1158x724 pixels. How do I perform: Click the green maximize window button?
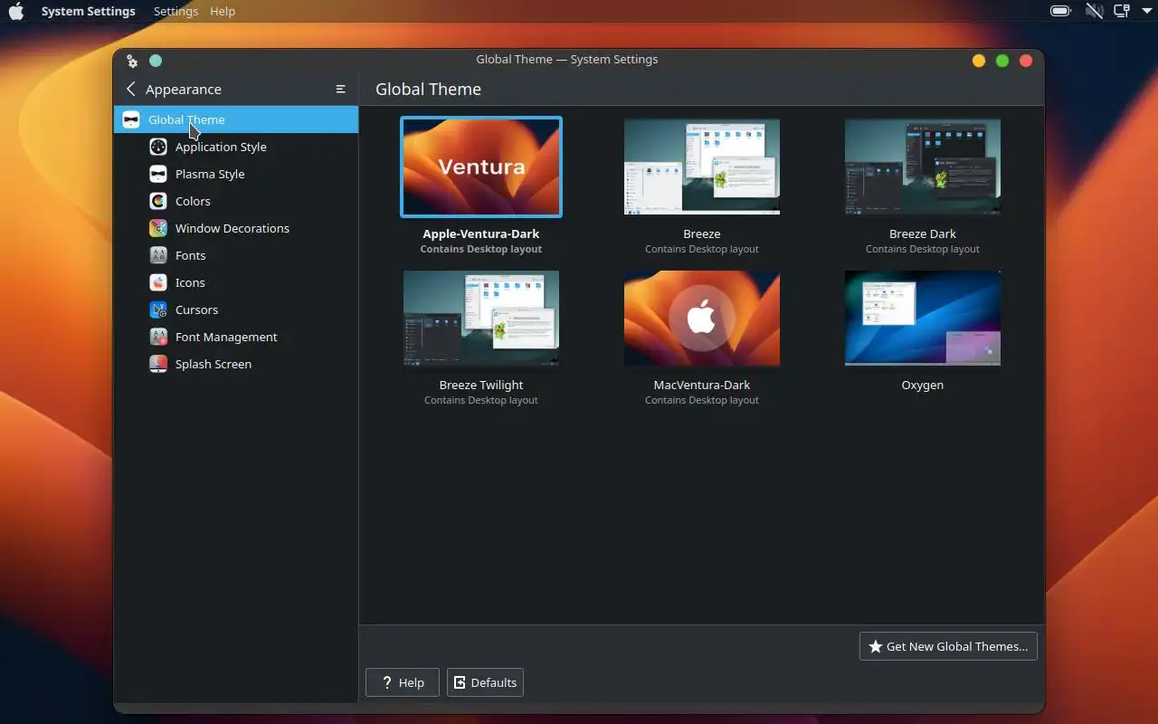click(1002, 61)
